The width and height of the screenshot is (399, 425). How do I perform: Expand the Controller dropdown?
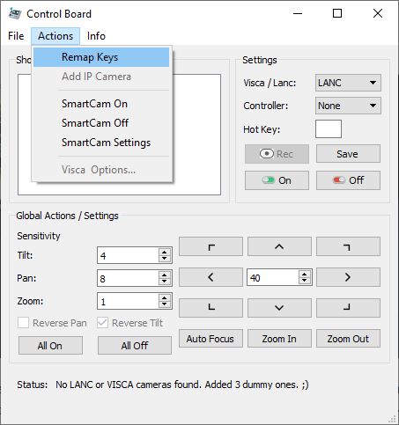(x=348, y=106)
